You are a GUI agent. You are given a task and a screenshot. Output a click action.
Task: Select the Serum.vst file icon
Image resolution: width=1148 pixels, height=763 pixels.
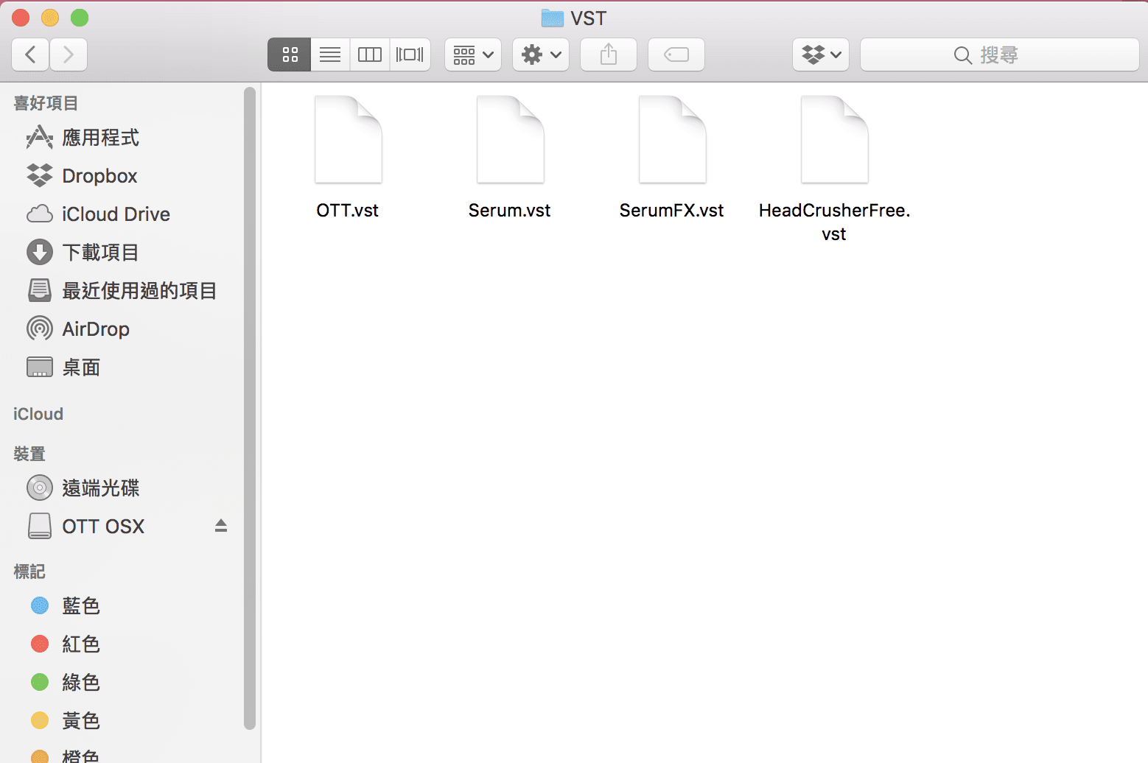(x=510, y=139)
